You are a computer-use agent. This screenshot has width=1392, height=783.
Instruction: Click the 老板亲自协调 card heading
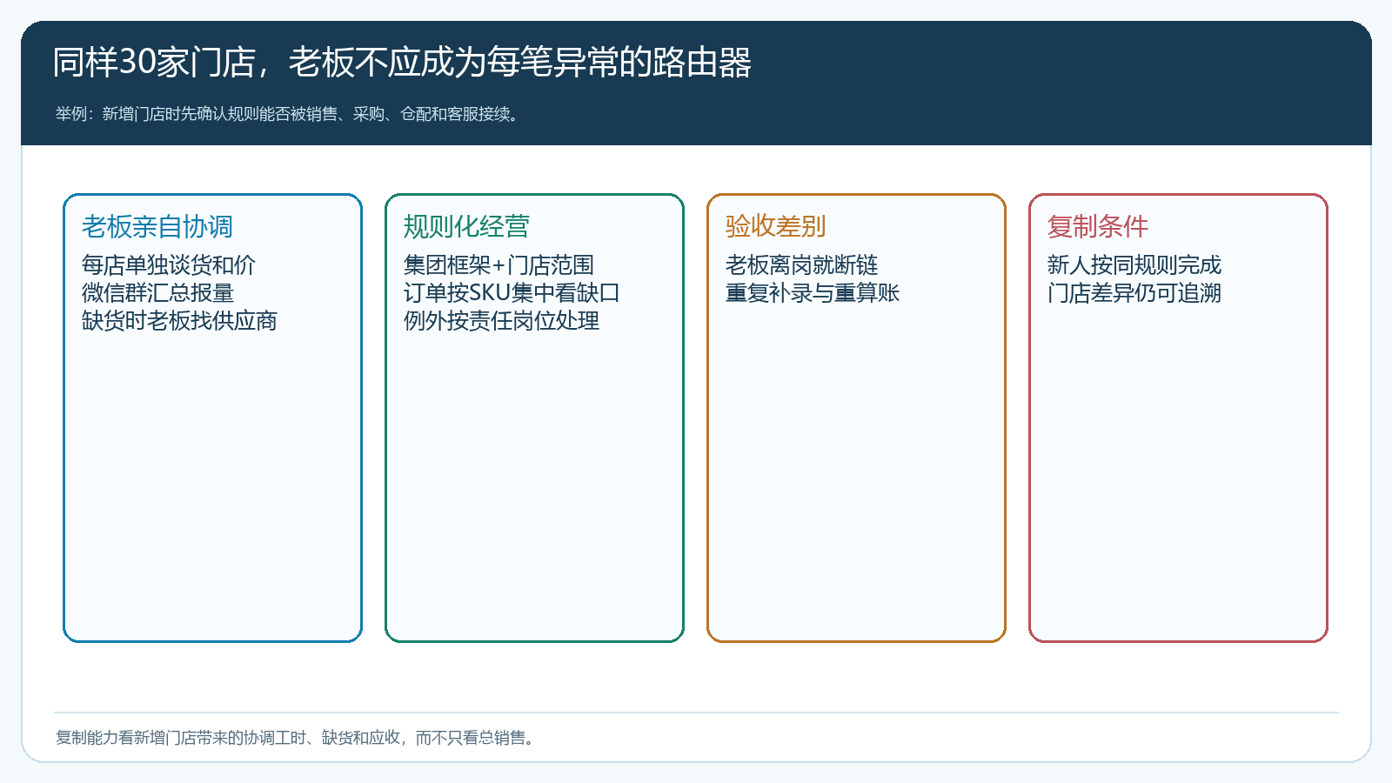point(157,226)
